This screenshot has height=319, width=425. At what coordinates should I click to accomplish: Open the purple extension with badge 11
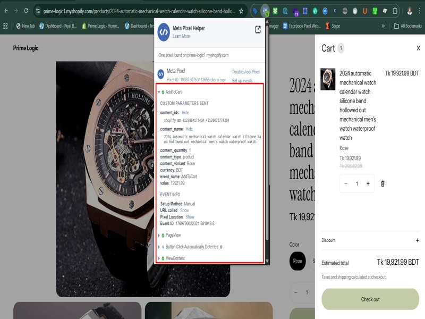295,11
